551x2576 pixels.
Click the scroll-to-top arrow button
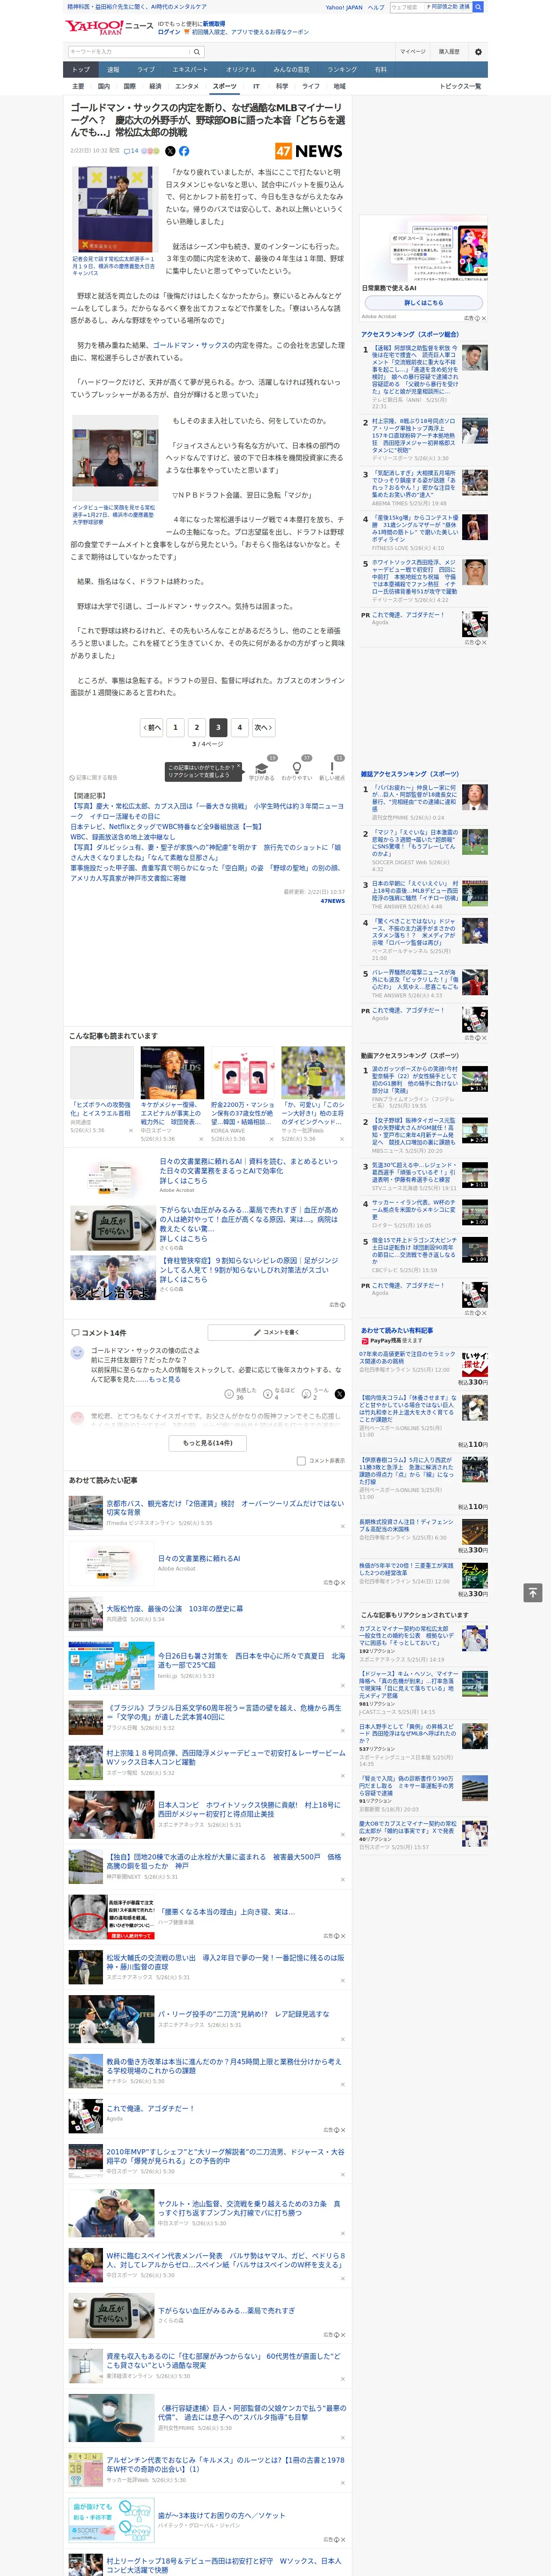coord(533,1592)
